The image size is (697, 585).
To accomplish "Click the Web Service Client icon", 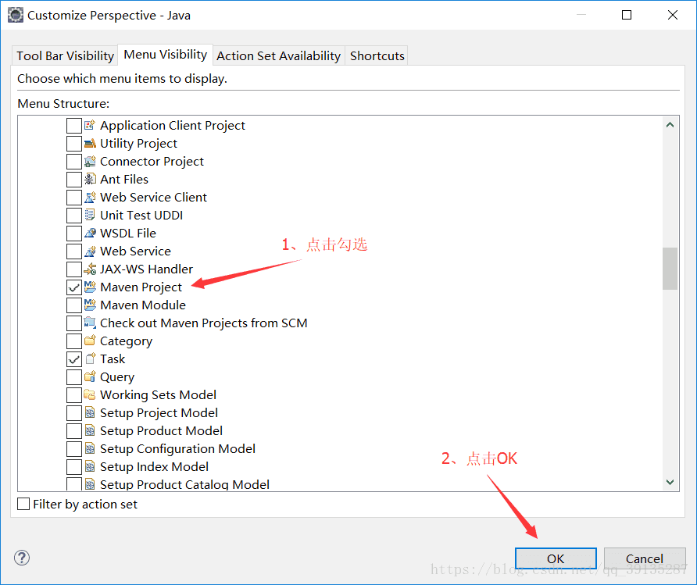I will tap(90, 198).
